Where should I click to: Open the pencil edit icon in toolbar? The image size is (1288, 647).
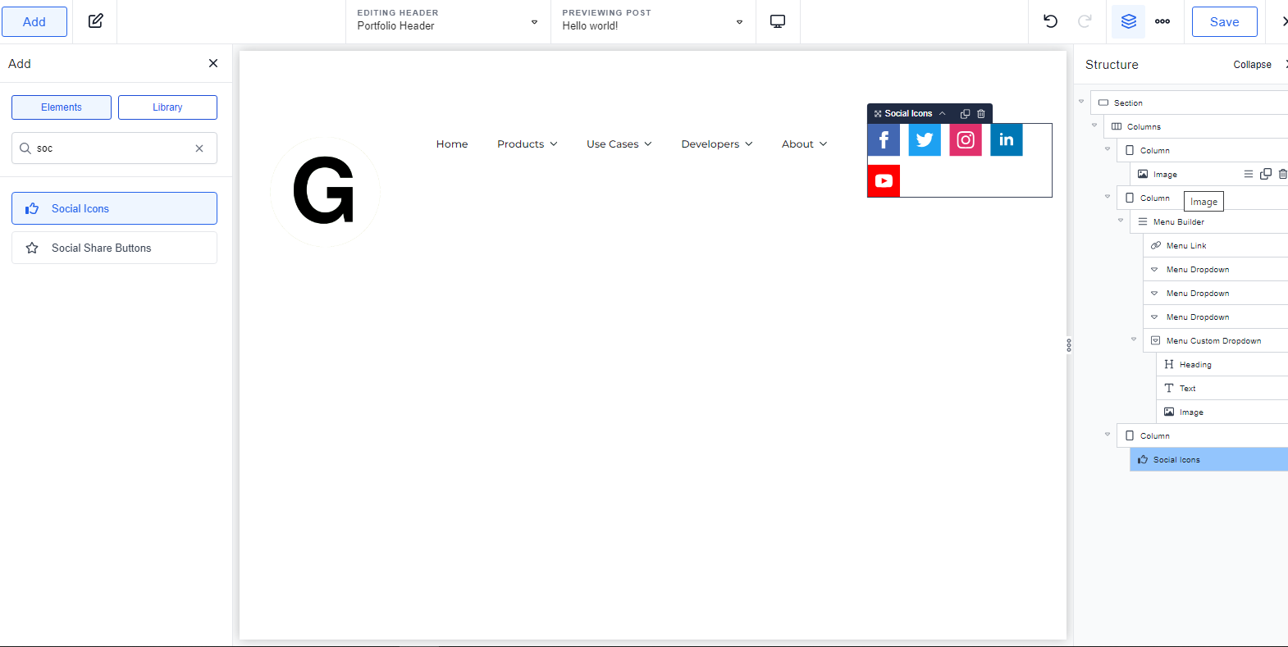pyautogui.click(x=96, y=21)
